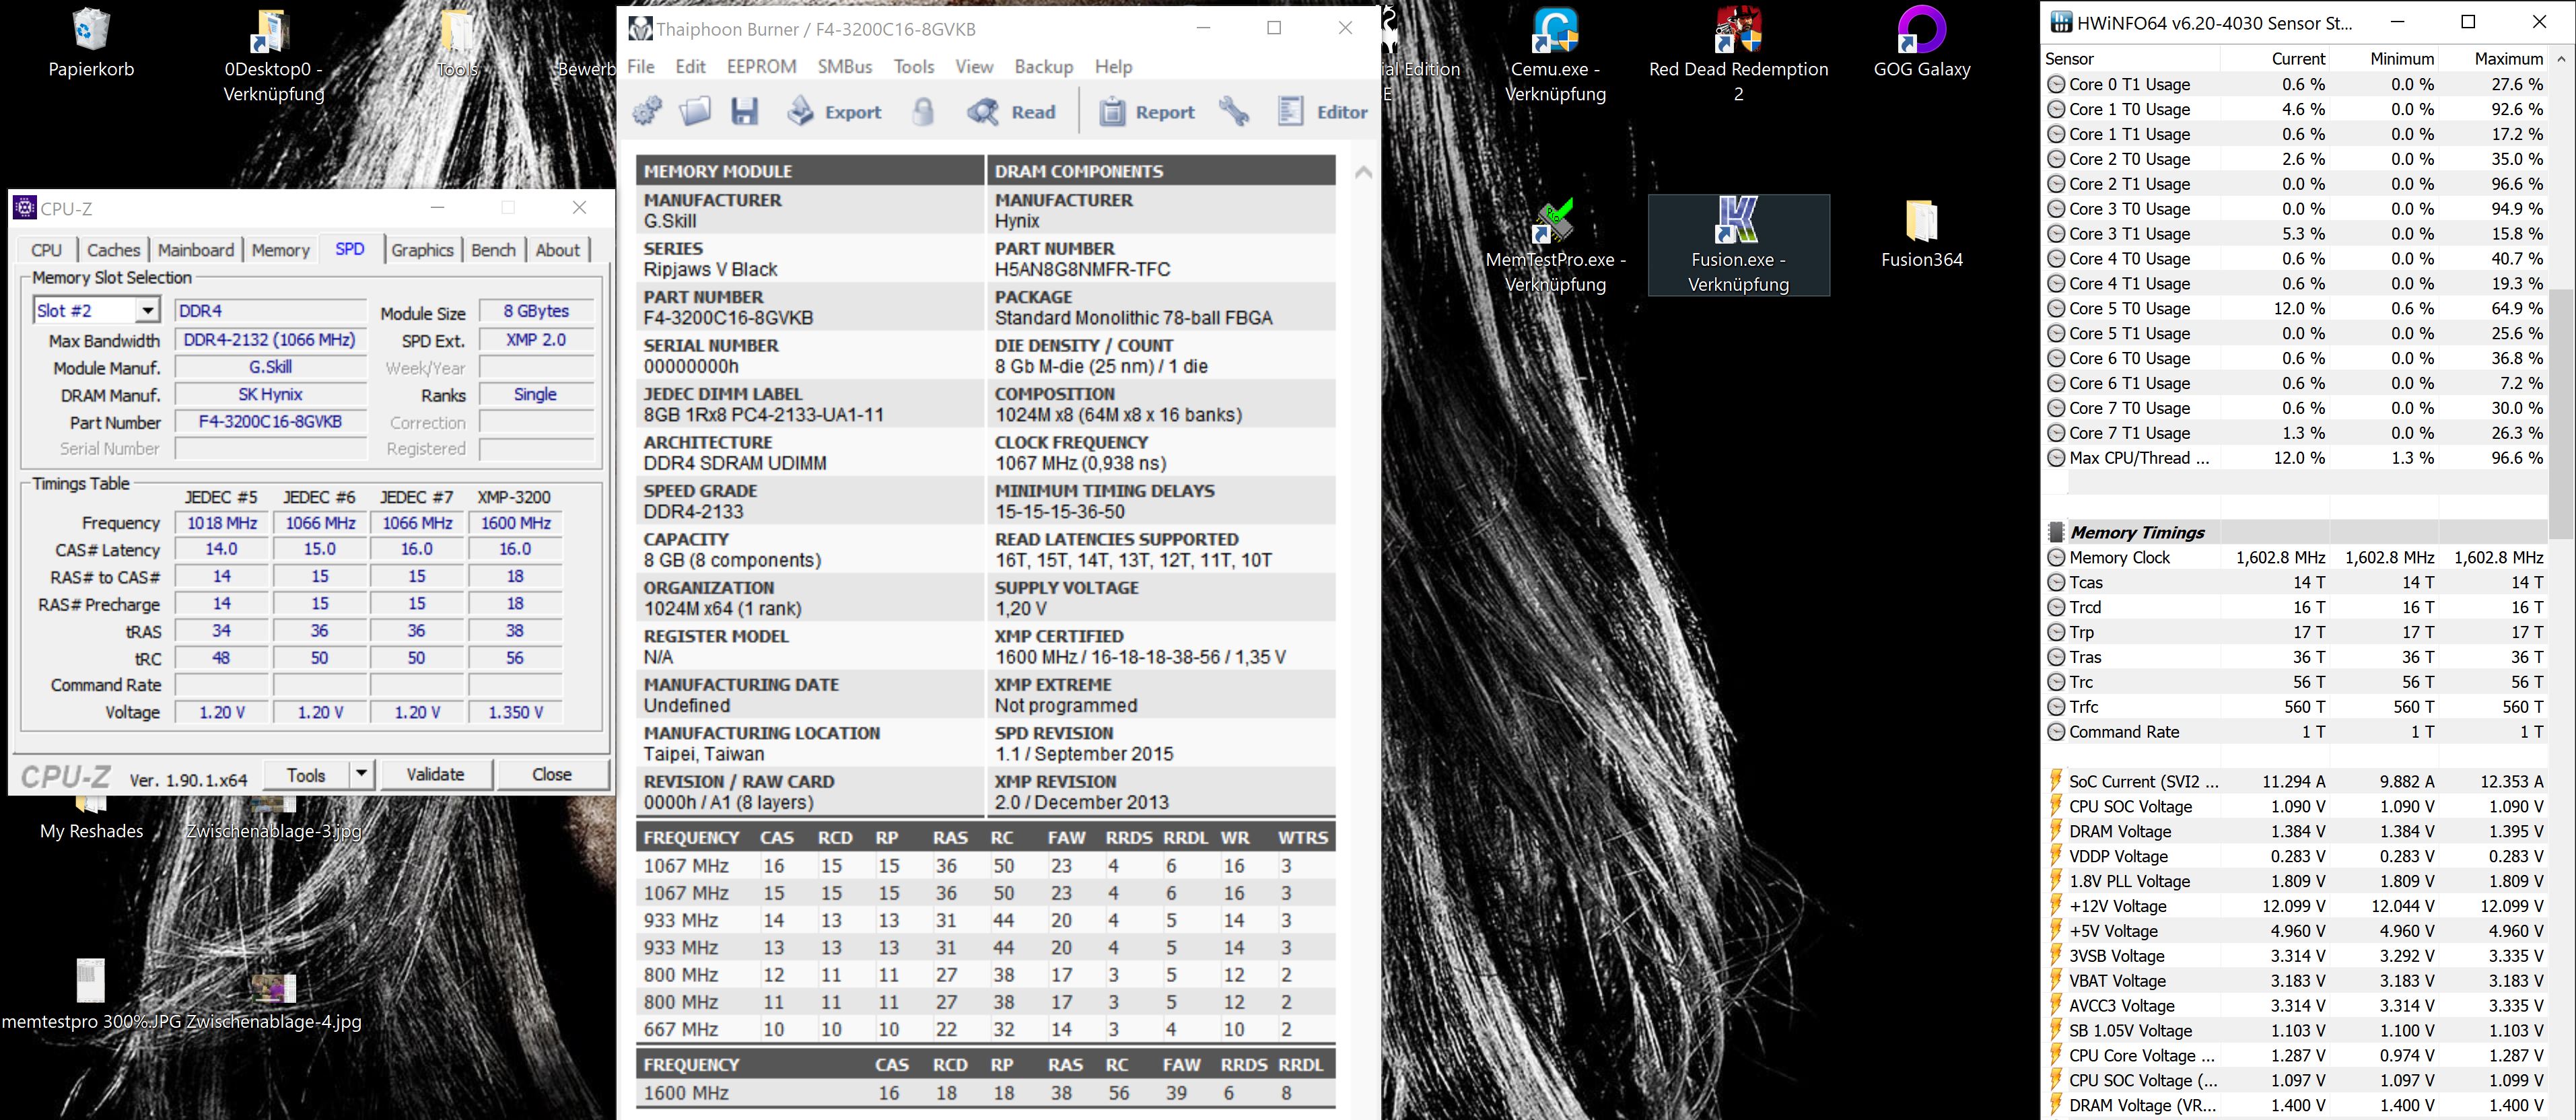Click the gears settings icon in Thaiphoon Burner
The image size is (2576, 1120).
coord(648,111)
